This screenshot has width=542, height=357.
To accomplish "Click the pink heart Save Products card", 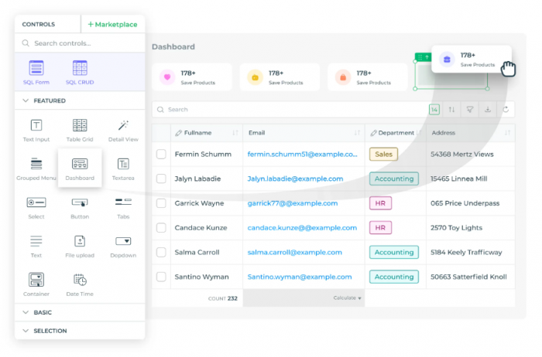I will pyautogui.click(x=192, y=77).
